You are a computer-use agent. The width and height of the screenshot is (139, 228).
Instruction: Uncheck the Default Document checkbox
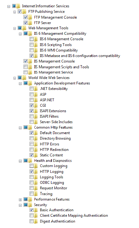coord(31,133)
